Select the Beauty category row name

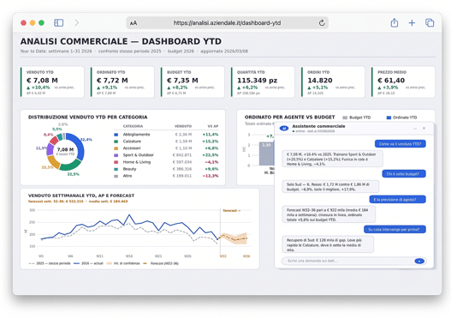coord(129,169)
